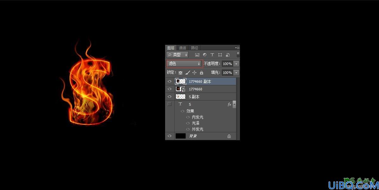
Task: Hide the S 副本 layer
Action: (170, 96)
